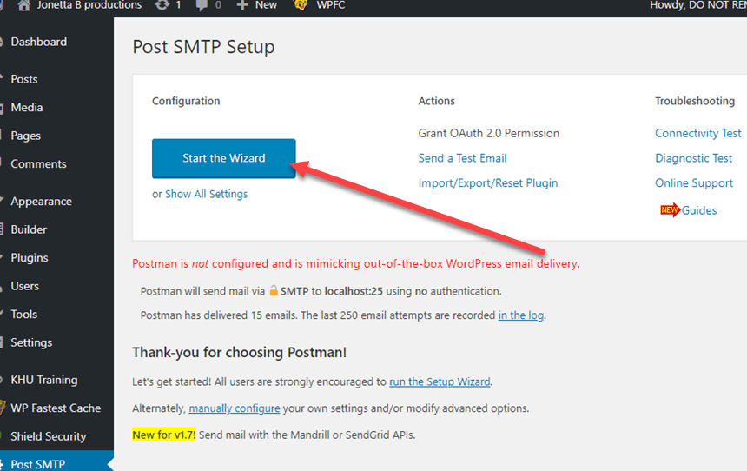Click Send a Test Email link

click(x=463, y=158)
